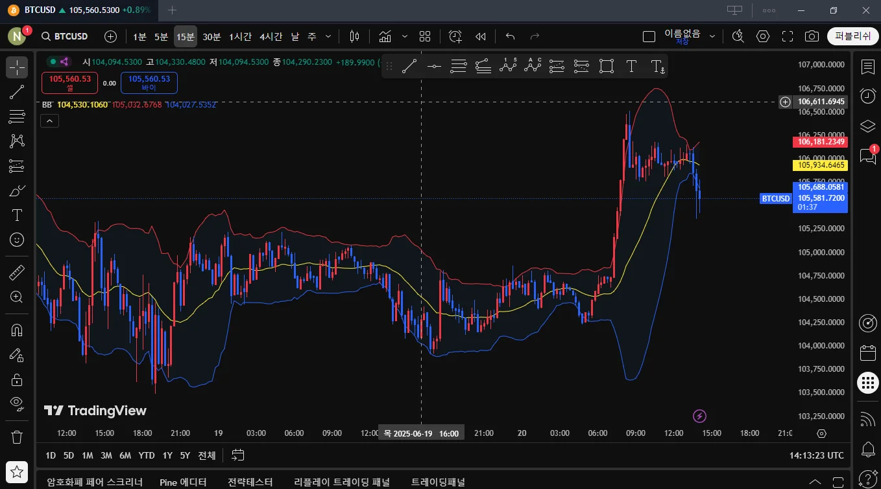The height and width of the screenshot is (489, 881).
Task: Switch to the 전략테스터 tab
Action: [250, 482]
